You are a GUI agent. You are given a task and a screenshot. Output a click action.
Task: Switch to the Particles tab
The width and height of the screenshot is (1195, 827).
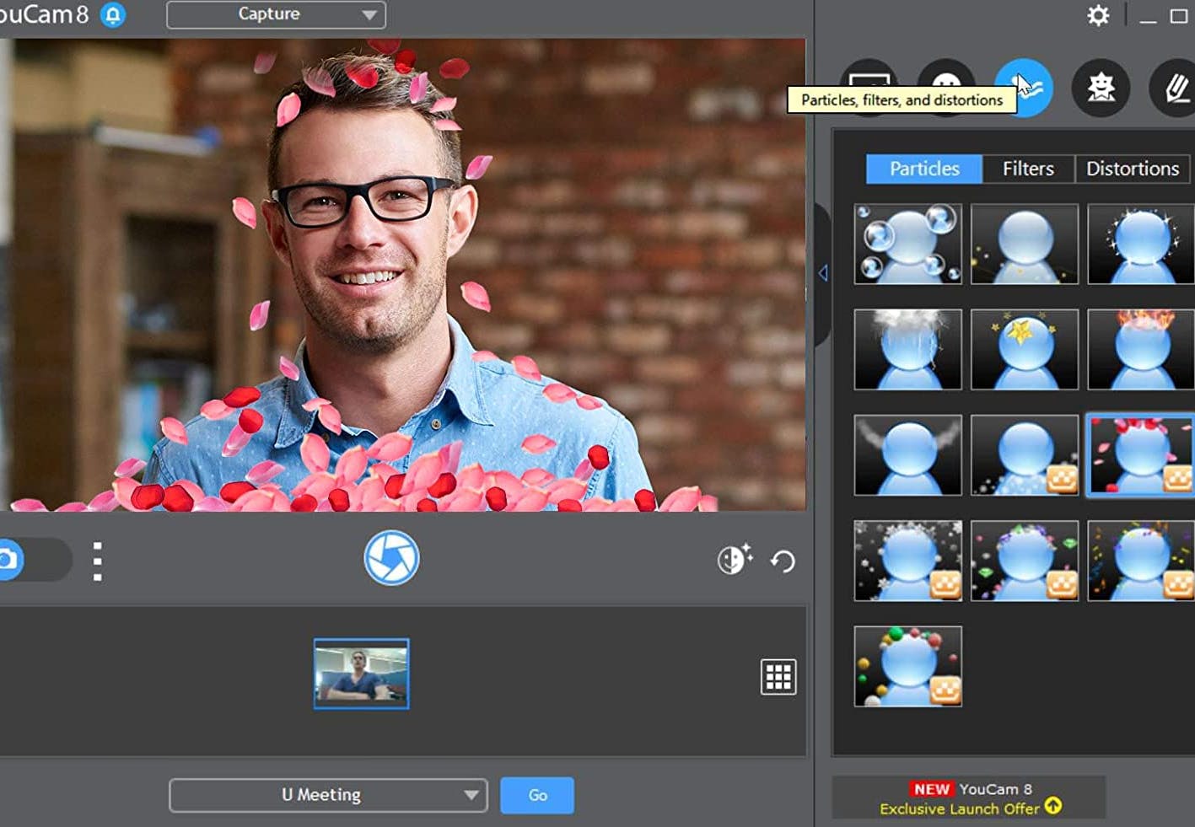pos(924,169)
